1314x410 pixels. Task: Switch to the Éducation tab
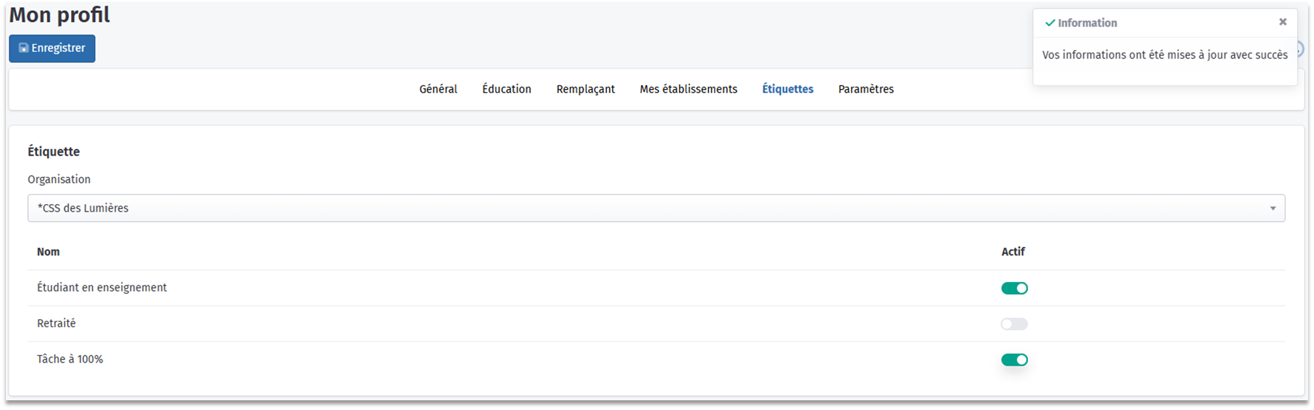507,89
